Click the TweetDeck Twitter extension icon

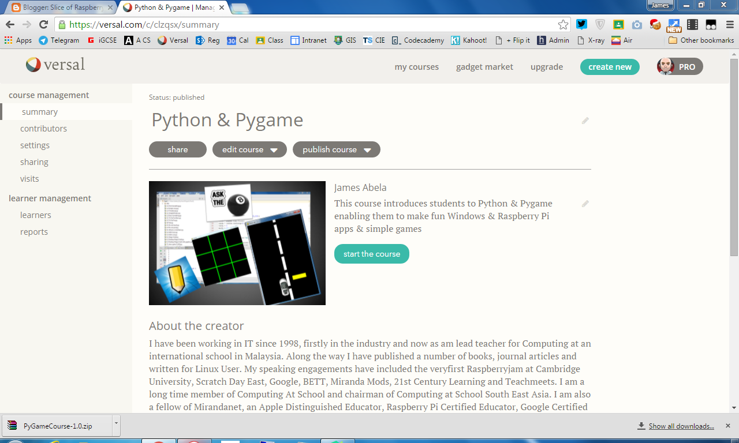pos(581,24)
